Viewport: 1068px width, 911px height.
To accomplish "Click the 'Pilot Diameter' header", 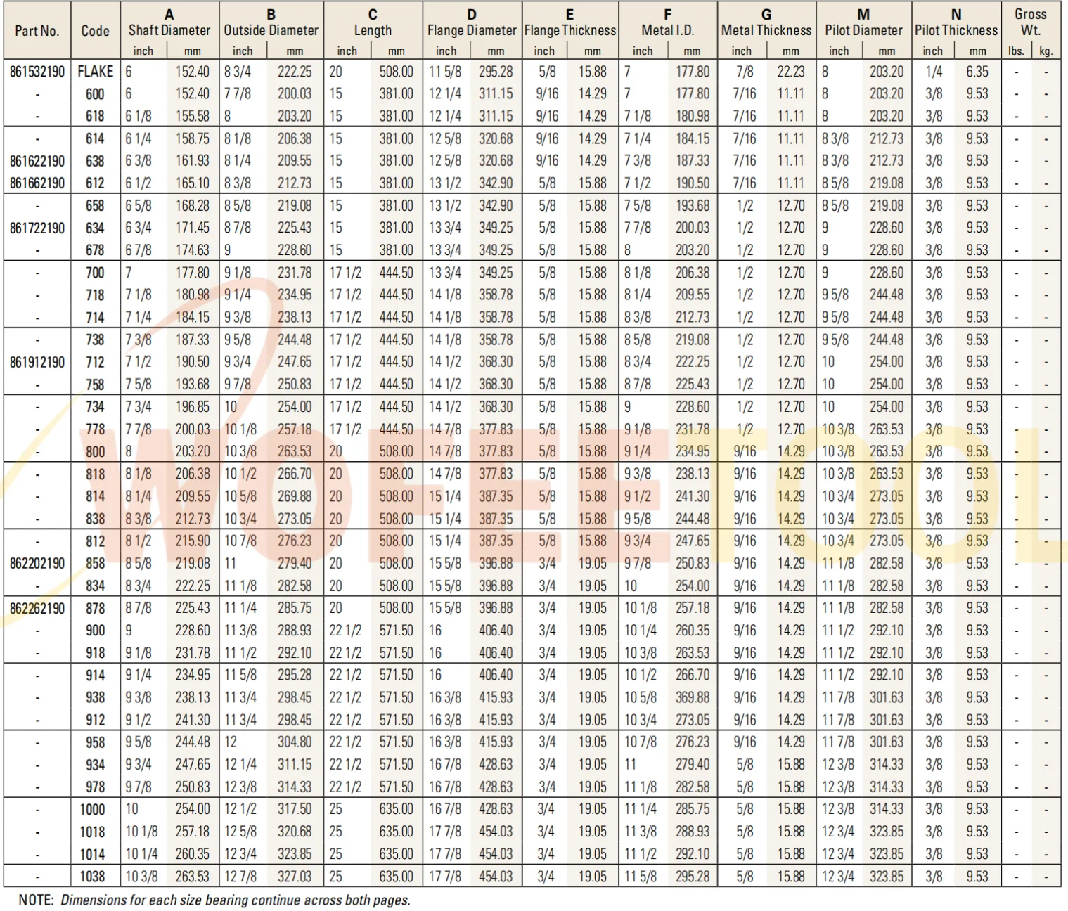I will pyautogui.click(x=863, y=30).
